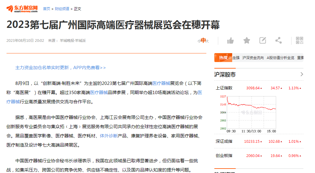Image resolution: width=315 pixels, height=173 pixels.
Task: Open the 体外诊断 link in article
Action: point(109,136)
